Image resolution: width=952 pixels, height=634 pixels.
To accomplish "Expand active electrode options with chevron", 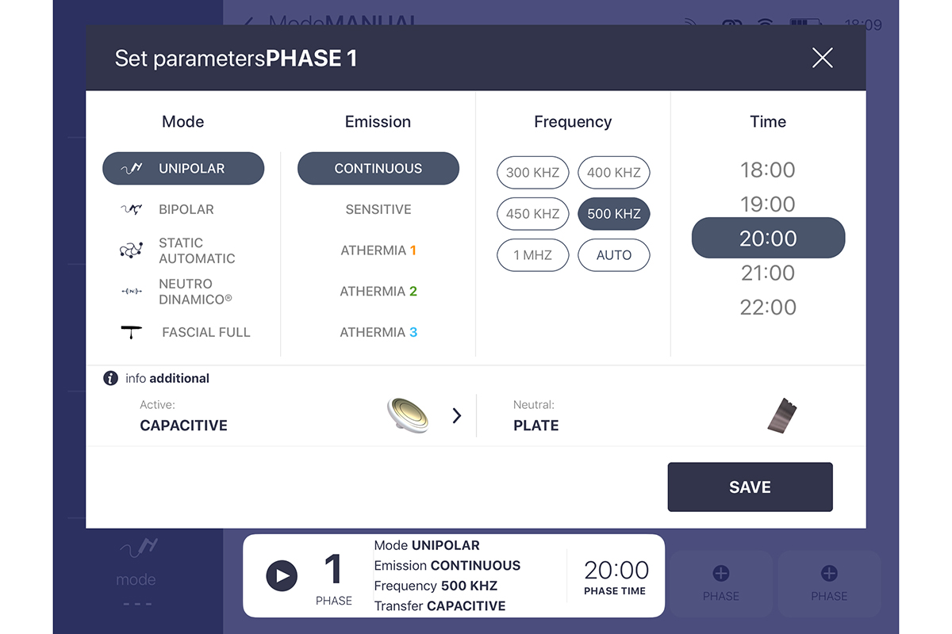I will click(x=457, y=415).
